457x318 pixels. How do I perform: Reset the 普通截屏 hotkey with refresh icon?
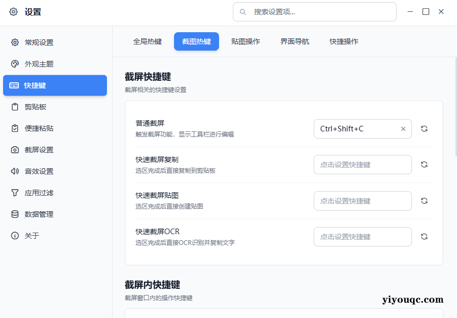[x=424, y=128]
